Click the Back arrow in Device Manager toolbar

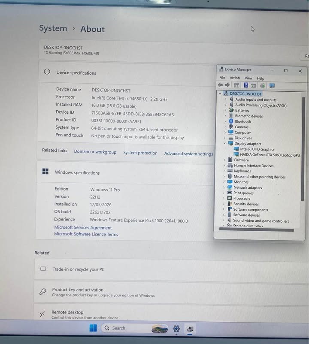pyautogui.click(x=220, y=85)
